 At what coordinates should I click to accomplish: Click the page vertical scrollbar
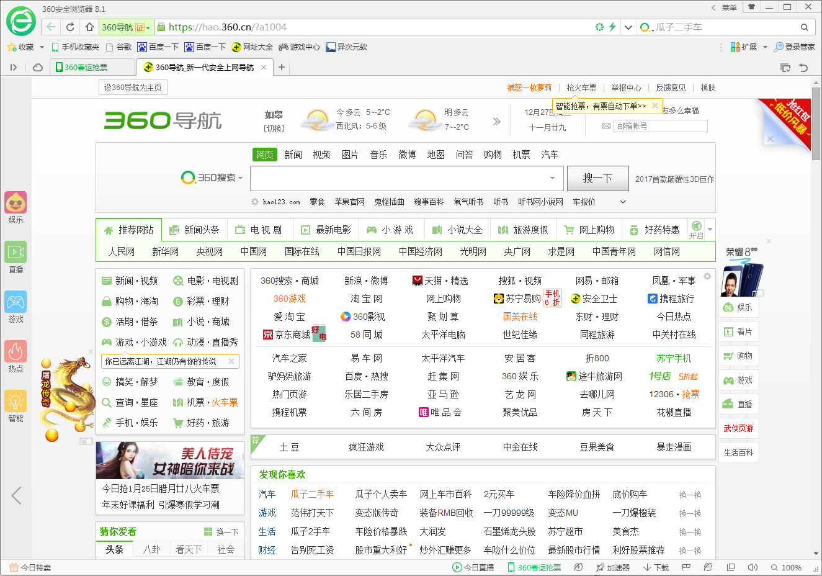[x=816, y=124]
